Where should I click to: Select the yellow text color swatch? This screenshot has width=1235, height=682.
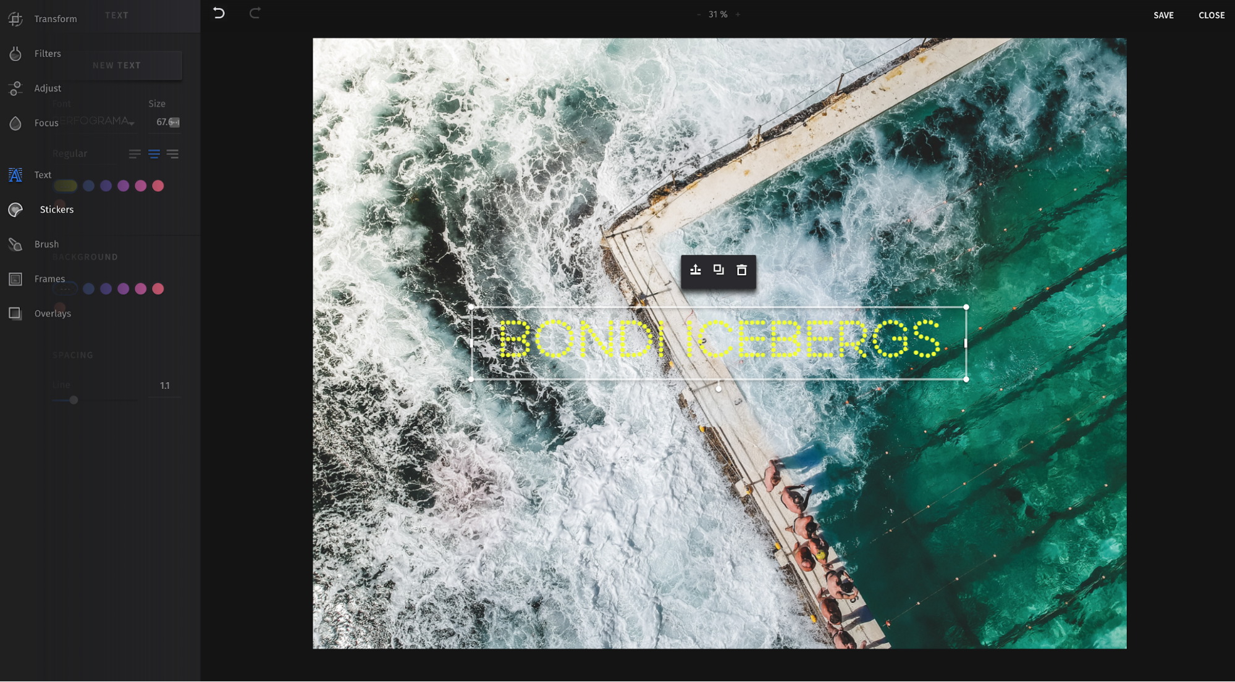pyautogui.click(x=65, y=186)
